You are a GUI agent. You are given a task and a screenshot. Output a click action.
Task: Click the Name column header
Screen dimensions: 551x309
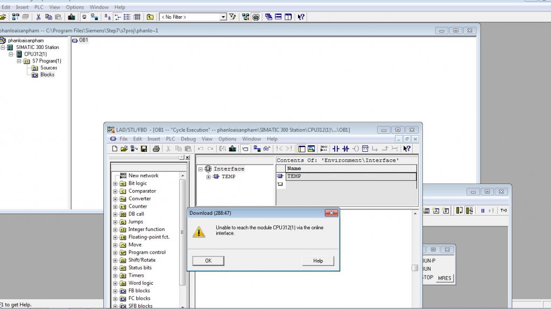click(351, 168)
